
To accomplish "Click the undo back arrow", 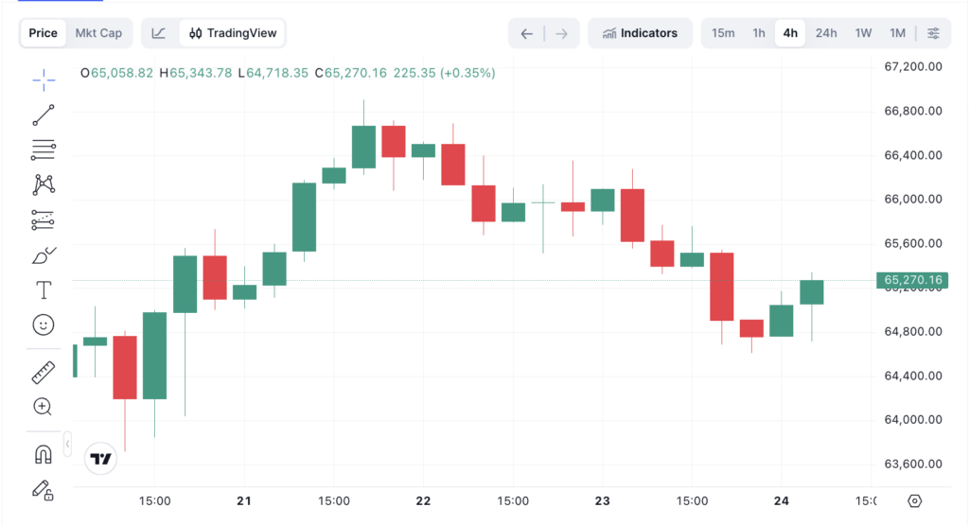I will (526, 34).
